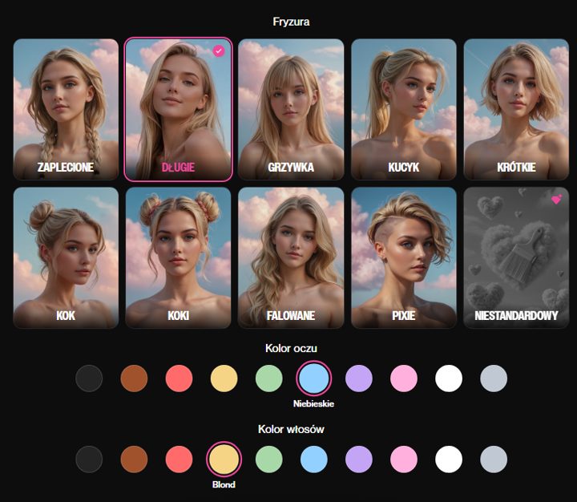Set hair color to white
The height and width of the screenshot is (502, 577).
point(449,459)
